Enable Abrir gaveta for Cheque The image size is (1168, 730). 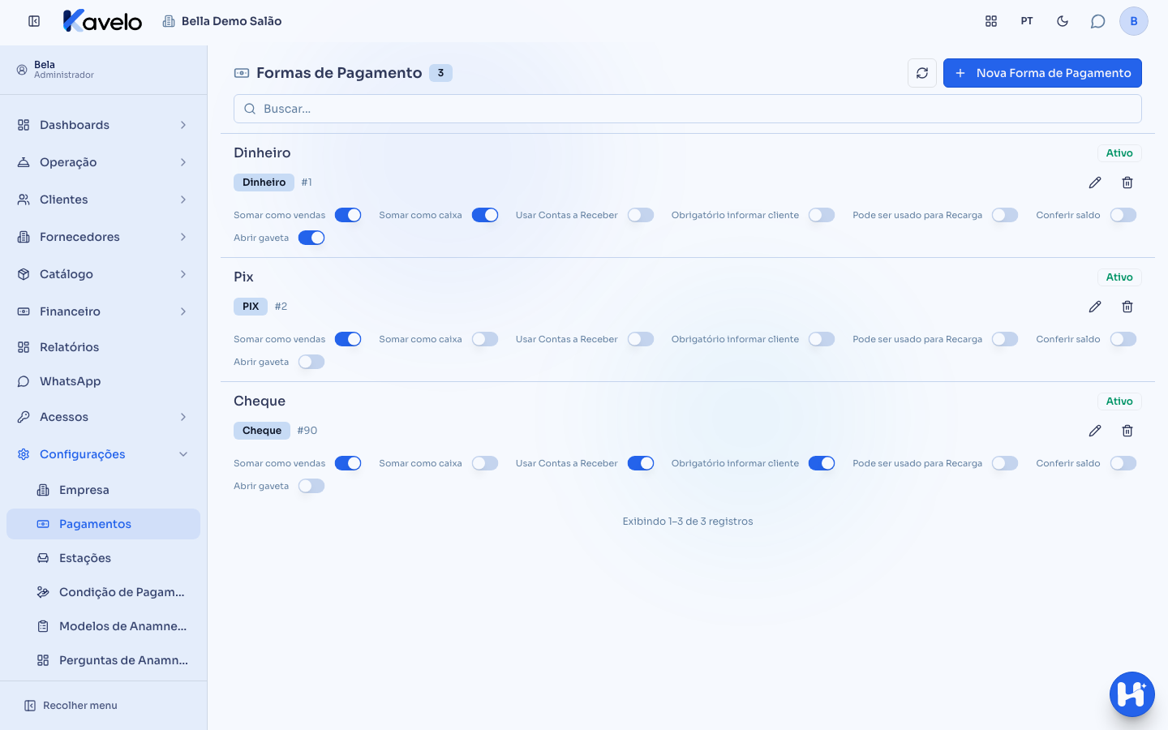311,486
